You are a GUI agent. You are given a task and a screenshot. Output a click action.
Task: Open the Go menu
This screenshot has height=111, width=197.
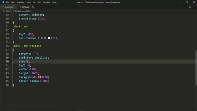coord(34,2)
